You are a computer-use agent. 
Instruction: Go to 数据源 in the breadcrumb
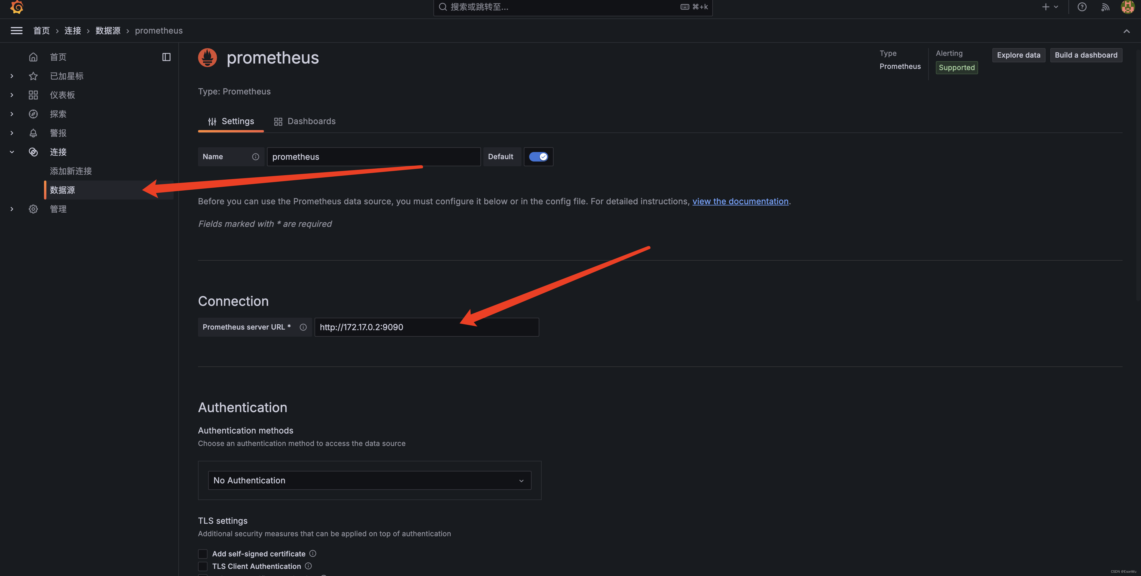click(x=108, y=31)
